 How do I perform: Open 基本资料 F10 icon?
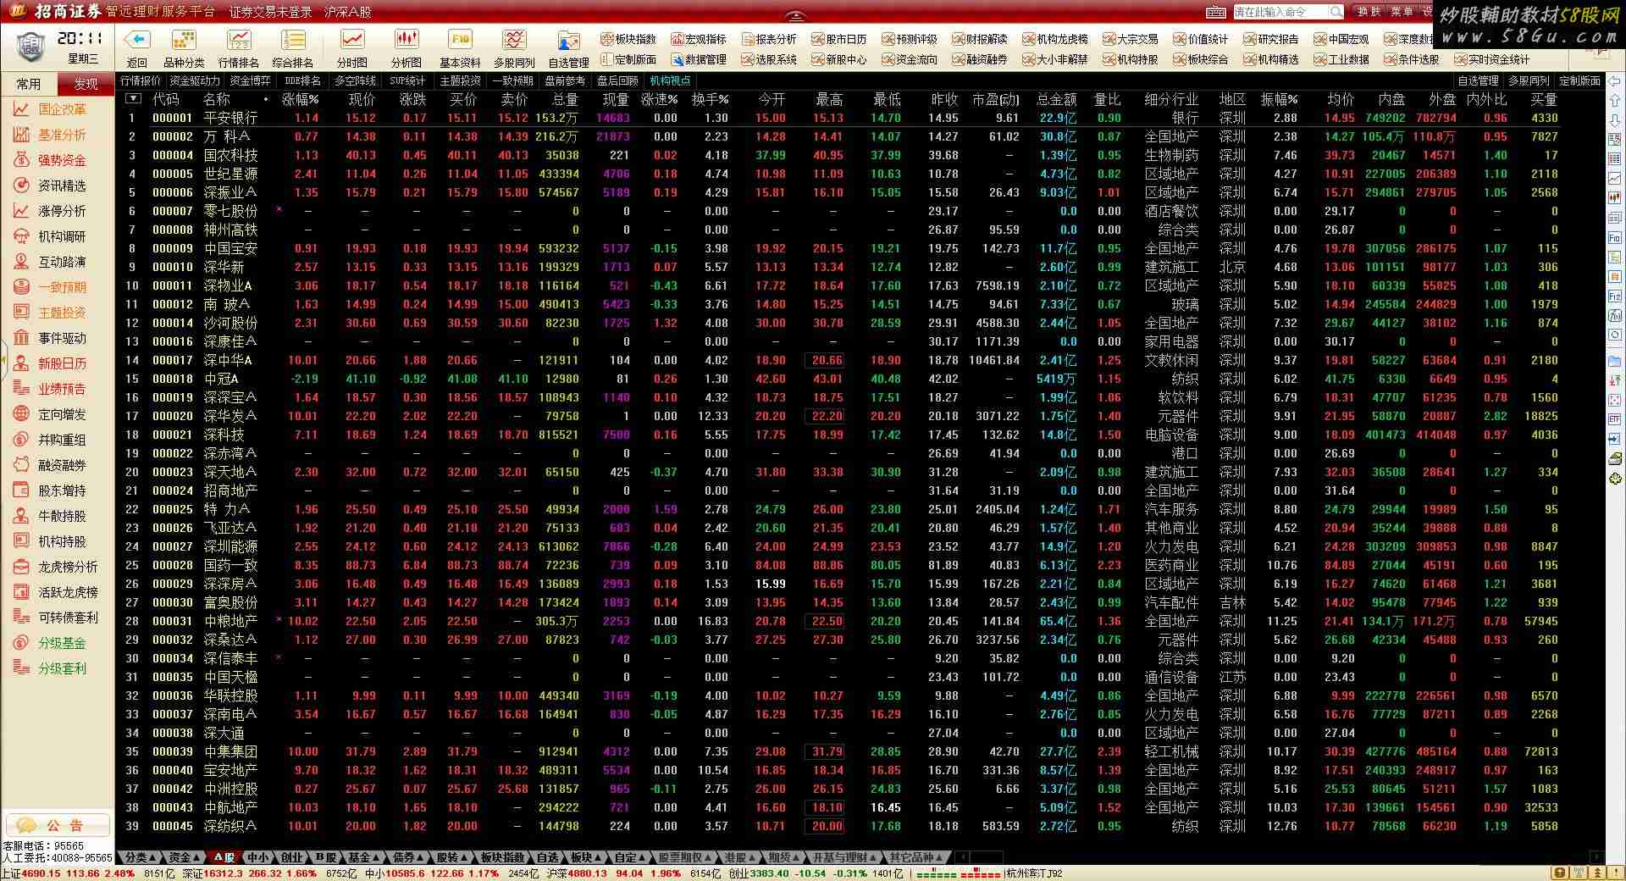click(x=461, y=40)
